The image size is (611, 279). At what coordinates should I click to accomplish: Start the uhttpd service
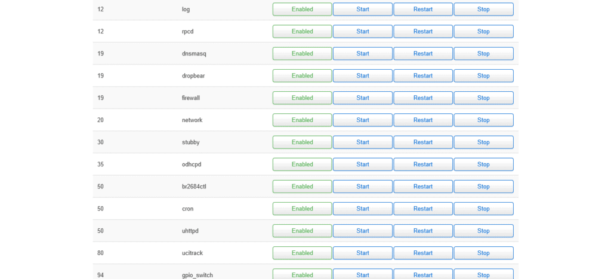point(362,231)
